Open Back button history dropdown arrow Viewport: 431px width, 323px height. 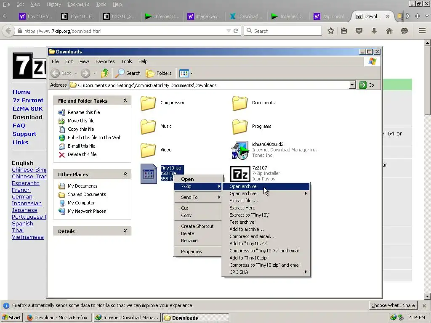pyautogui.click(x=76, y=73)
